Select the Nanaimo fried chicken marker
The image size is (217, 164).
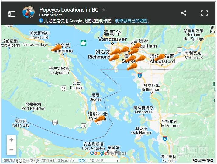[57, 48]
